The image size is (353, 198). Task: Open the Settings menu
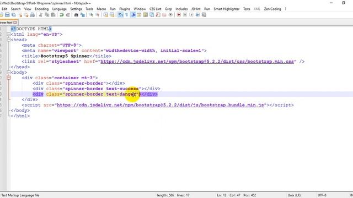point(76,9)
